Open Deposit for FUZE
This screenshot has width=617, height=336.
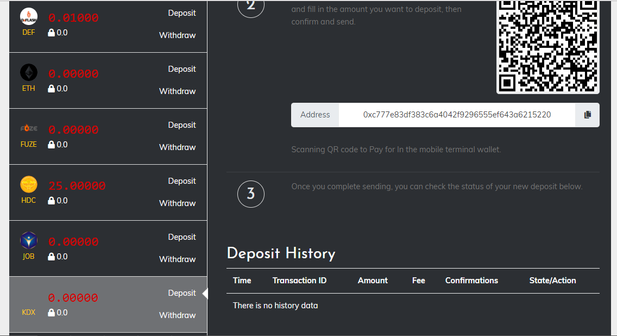coord(182,125)
